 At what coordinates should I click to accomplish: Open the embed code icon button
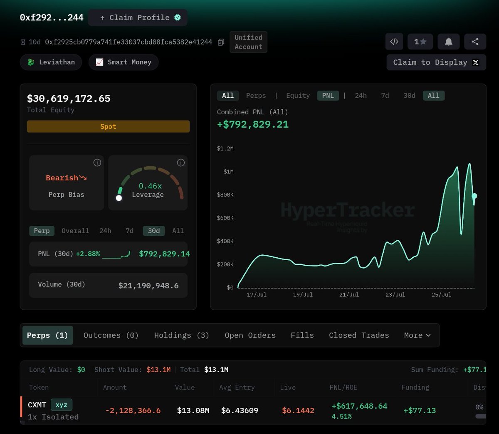tap(394, 42)
